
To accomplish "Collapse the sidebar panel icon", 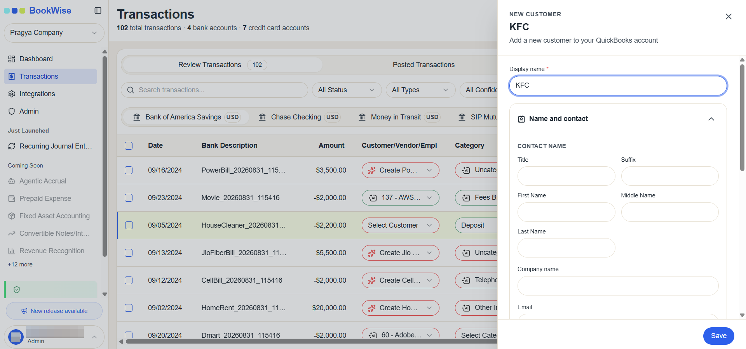I will (x=98, y=10).
